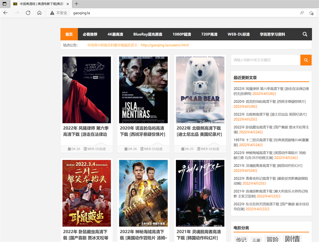Click the not-secure warning icon

[x=52, y=13]
